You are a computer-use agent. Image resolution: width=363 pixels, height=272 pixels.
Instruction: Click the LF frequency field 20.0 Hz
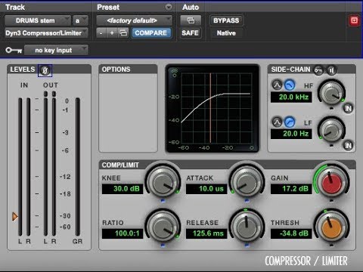coord(291,134)
